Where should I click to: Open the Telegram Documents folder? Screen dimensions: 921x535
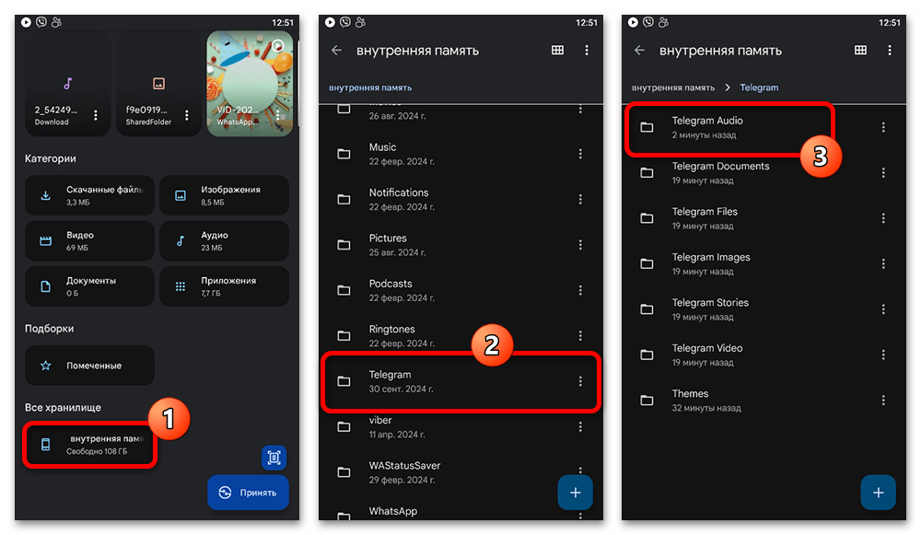(764, 173)
